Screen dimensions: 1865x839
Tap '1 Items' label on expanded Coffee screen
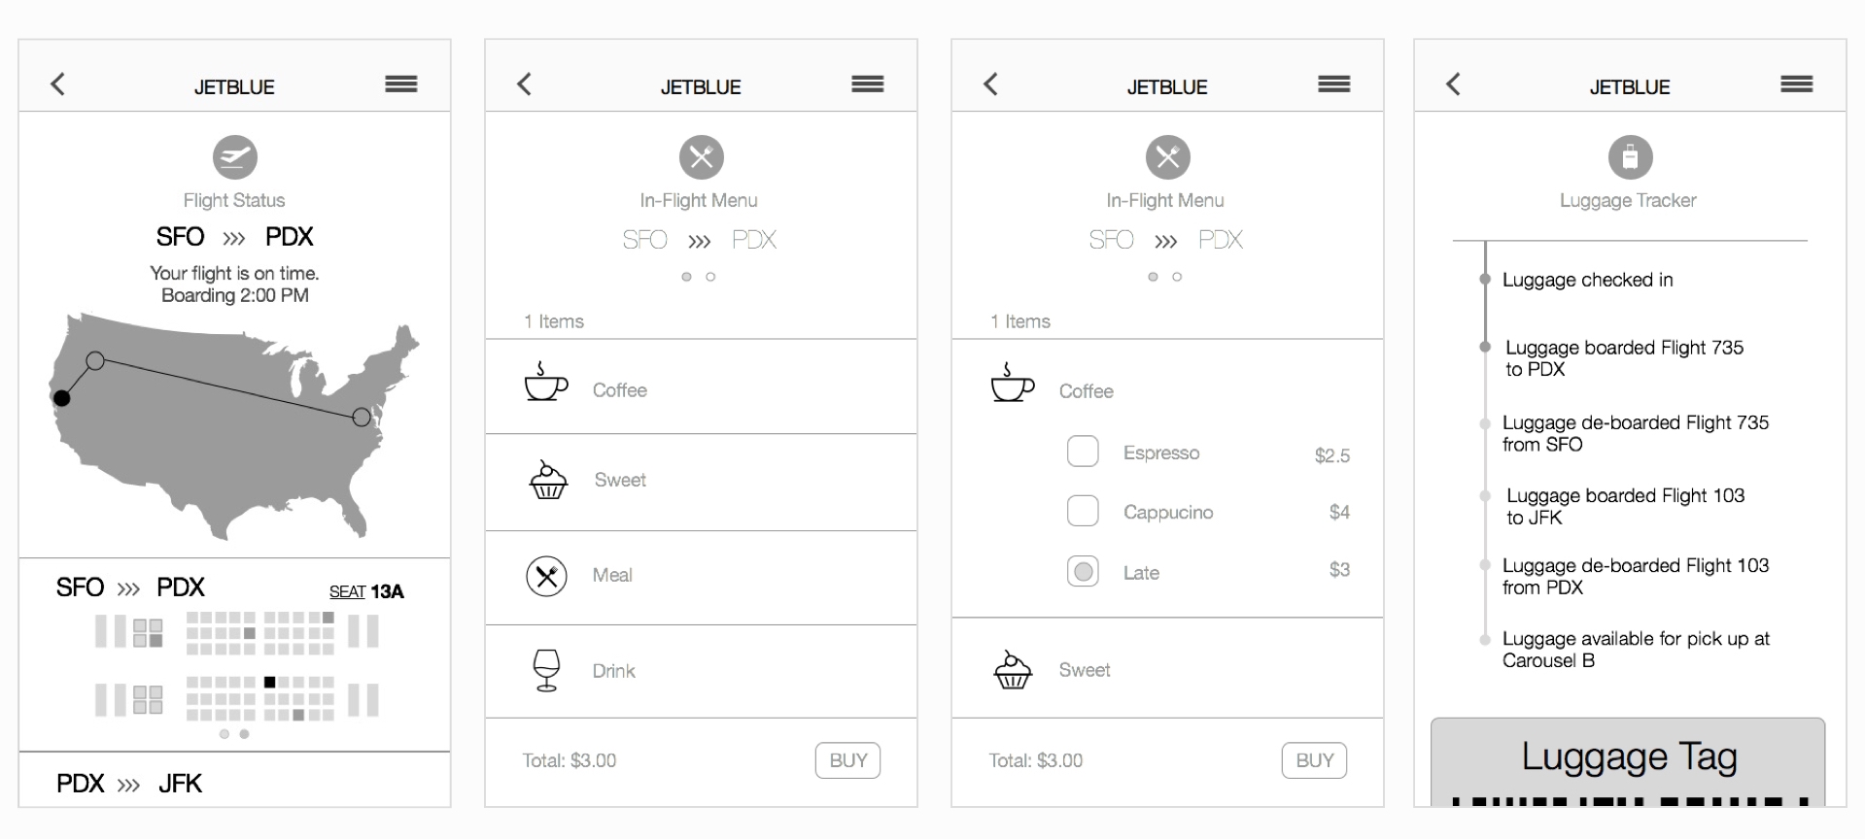coord(1020,321)
